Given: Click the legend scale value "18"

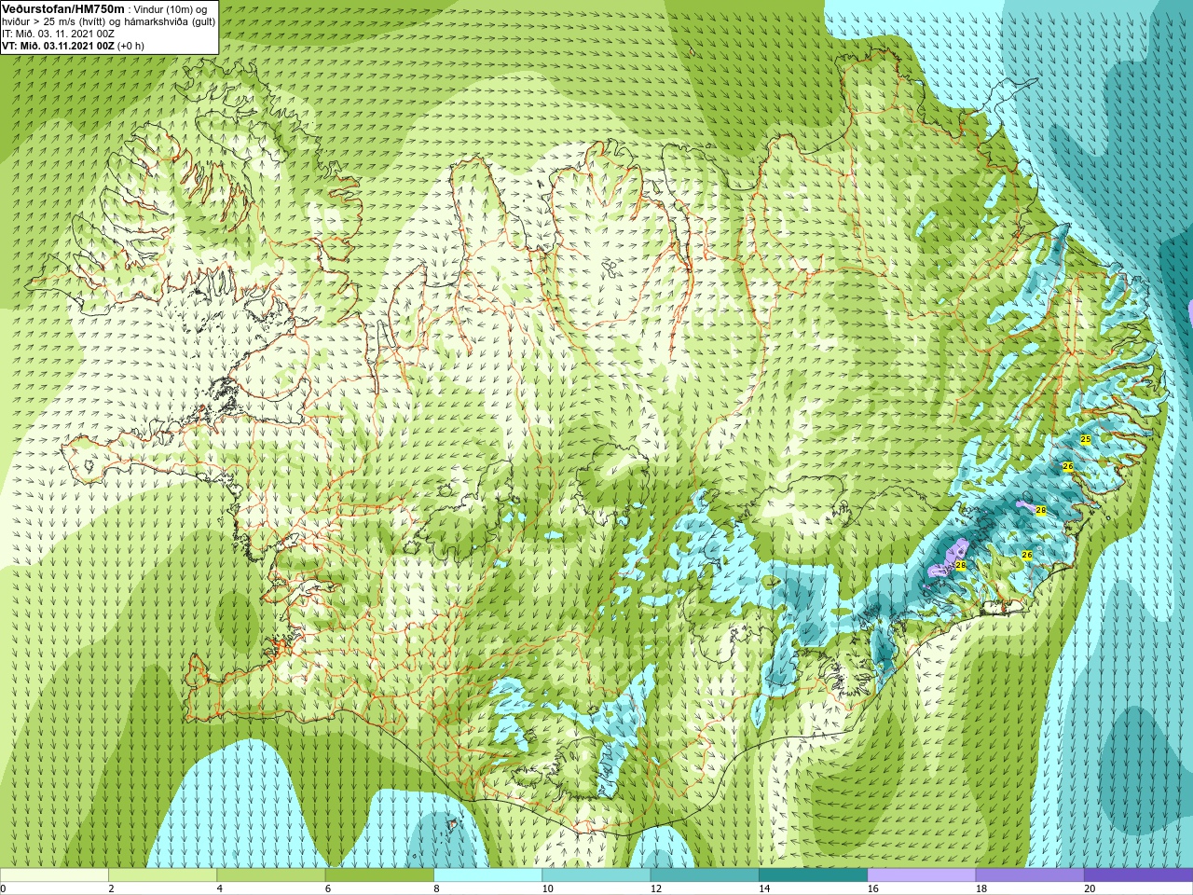Looking at the screenshot, I should coord(980,888).
